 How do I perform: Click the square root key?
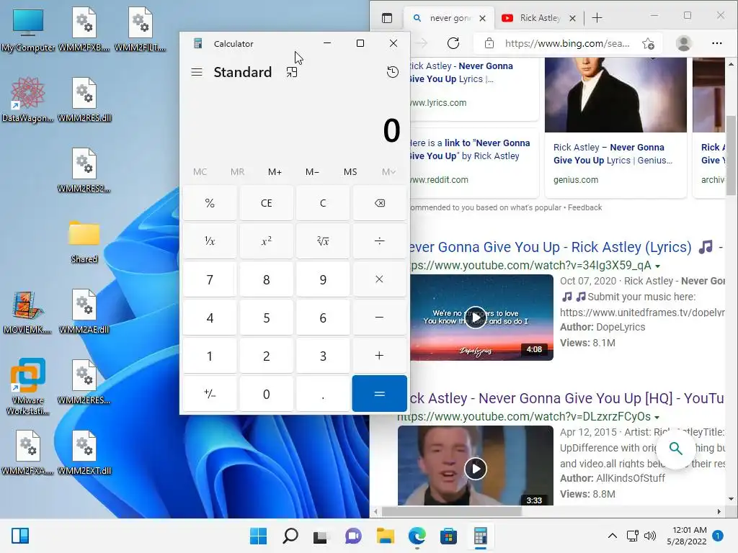(323, 241)
